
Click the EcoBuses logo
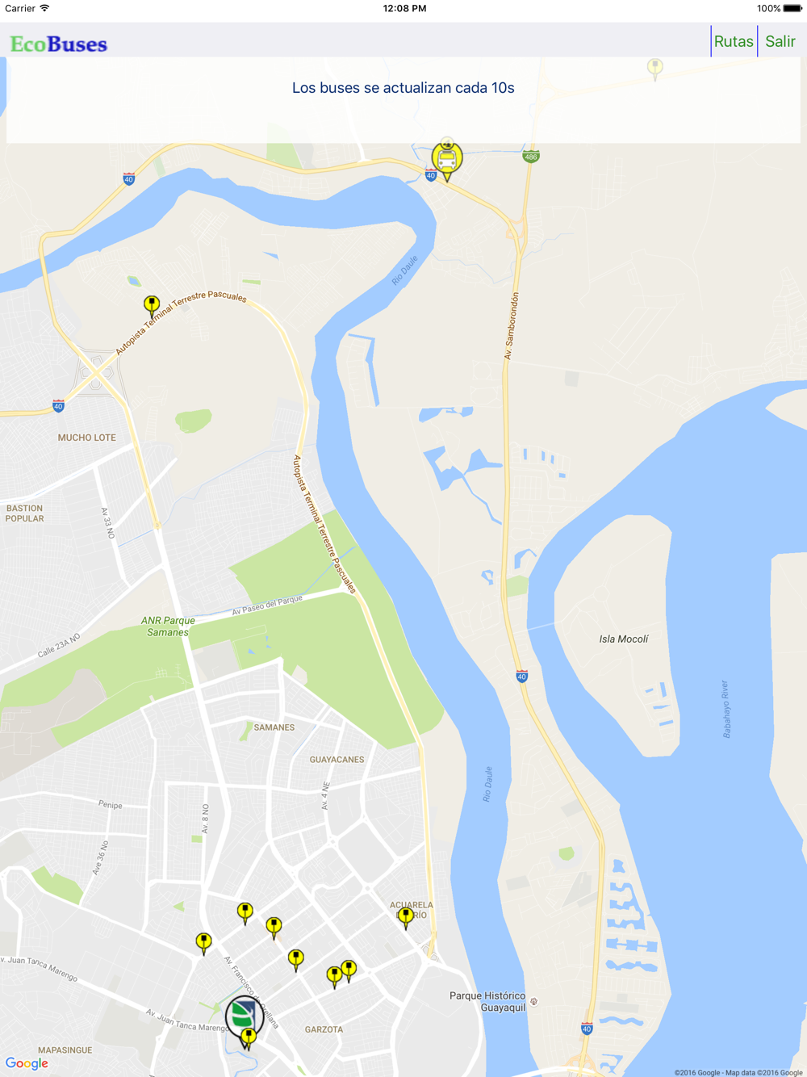59,44
